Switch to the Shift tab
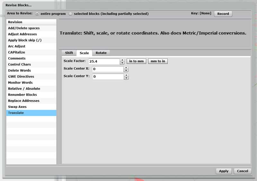This screenshot has width=257, height=181. pos(69,53)
